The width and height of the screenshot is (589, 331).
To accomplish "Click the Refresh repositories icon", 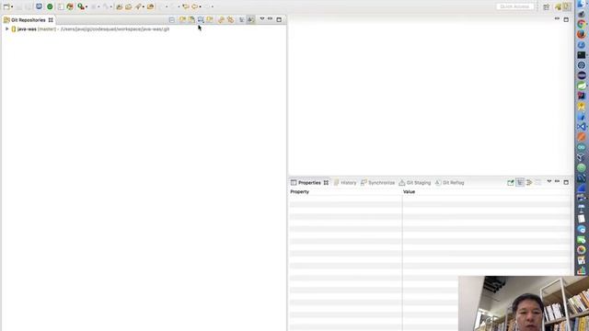I will pyautogui.click(x=221, y=19).
